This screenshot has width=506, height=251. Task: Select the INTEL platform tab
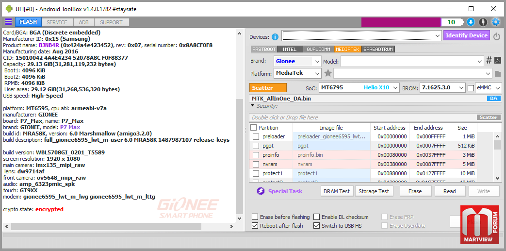click(x=290, y=50)
